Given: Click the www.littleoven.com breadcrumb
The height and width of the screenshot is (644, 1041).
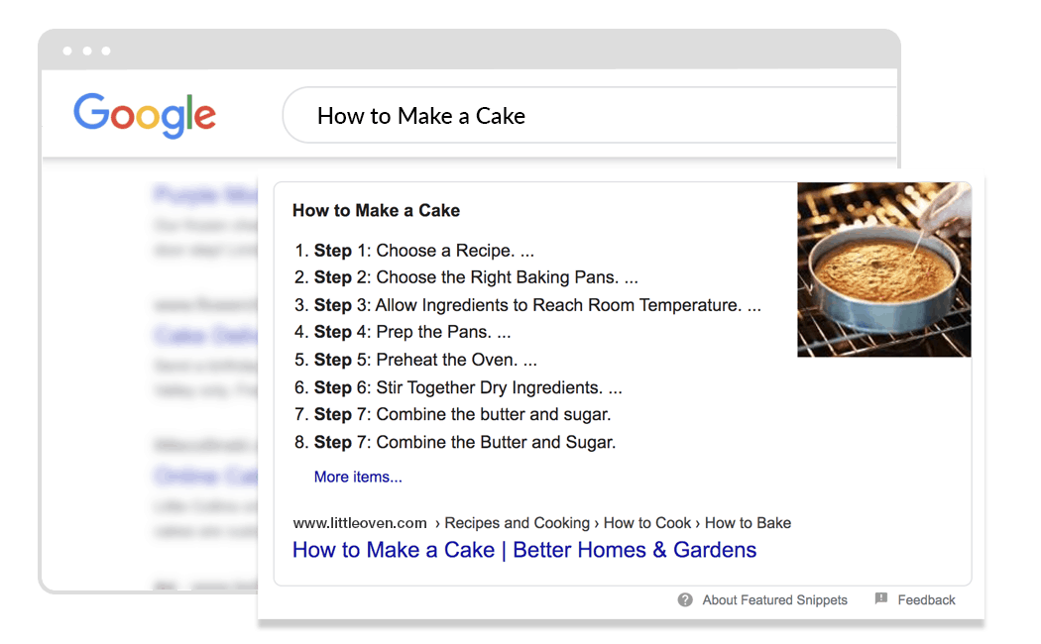Looking at the screenshot, I should click(x=360, y=523).
